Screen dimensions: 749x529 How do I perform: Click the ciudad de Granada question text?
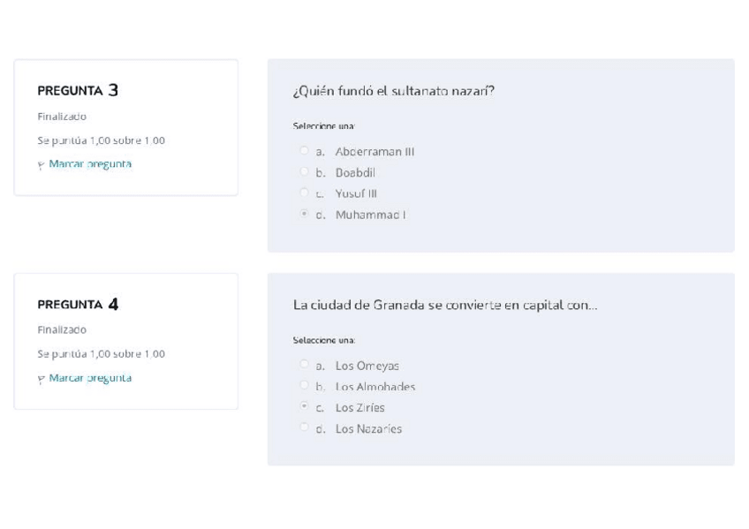[444, 305]
